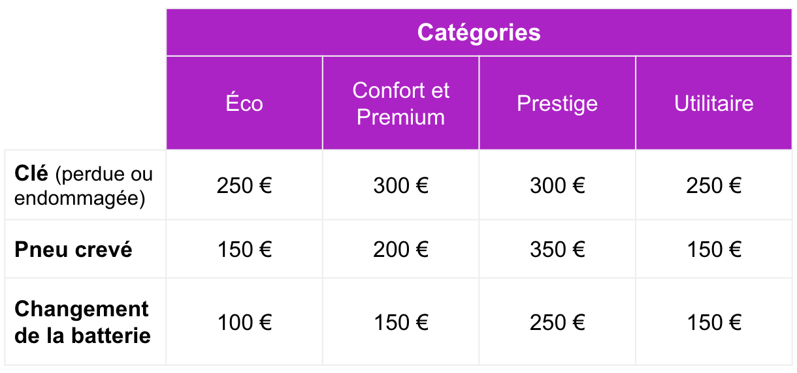Select the Utilitaire key price 250 €
The height and width of the screenshot is (373, 797).
click(x=714, y=186)
